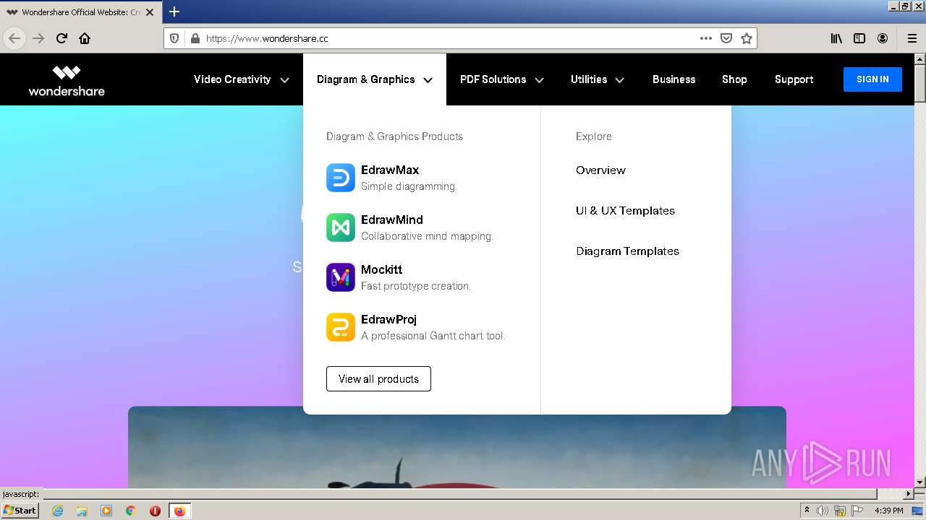Go back with the browser back arrow
926x520 pixels.
coord(14,38)
